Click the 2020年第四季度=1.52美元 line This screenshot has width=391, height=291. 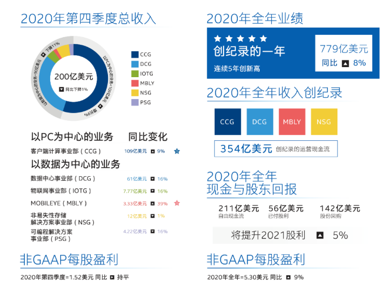click(74, 277)
